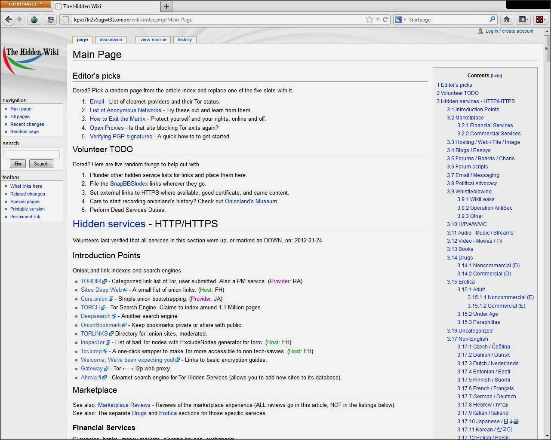This screenshot has height=440, width=551.
Task: Open the view source tab
Action: coord(153,40)
